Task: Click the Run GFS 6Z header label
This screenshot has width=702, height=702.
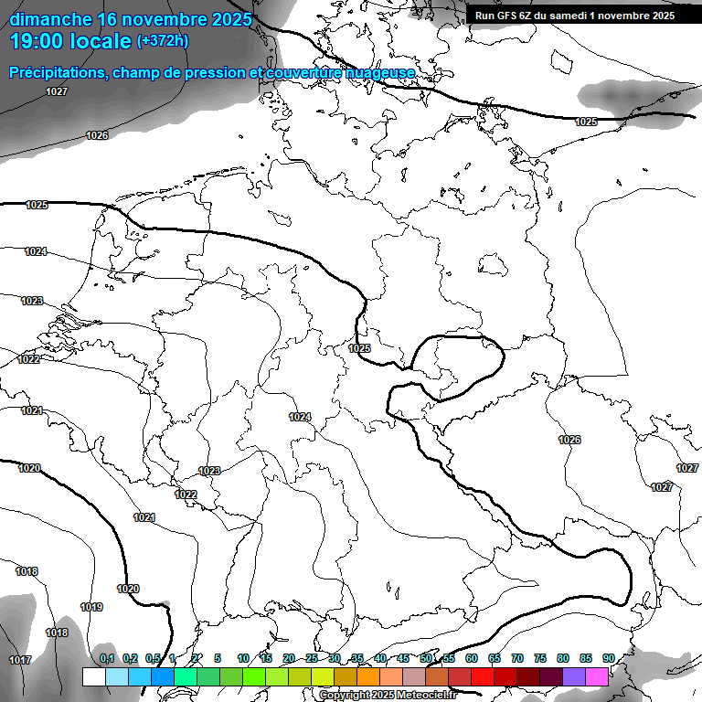Action: [x=575, y=16]
